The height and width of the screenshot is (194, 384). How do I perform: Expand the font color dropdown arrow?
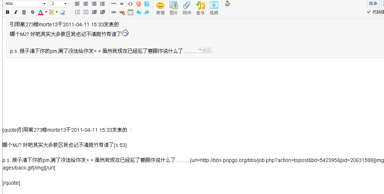tap(46, 12)
